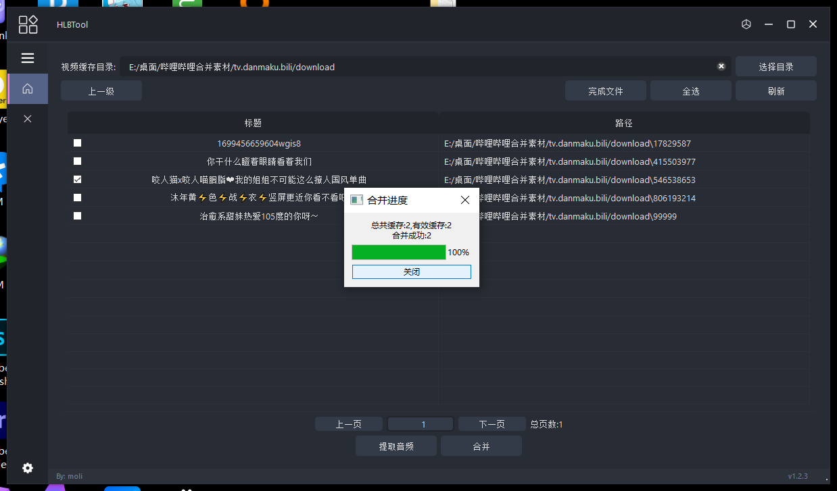Go to 下一页 page

point(492,424)
